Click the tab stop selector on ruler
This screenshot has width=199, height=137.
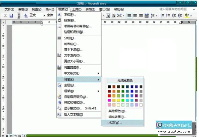click(x=3, y=22)
